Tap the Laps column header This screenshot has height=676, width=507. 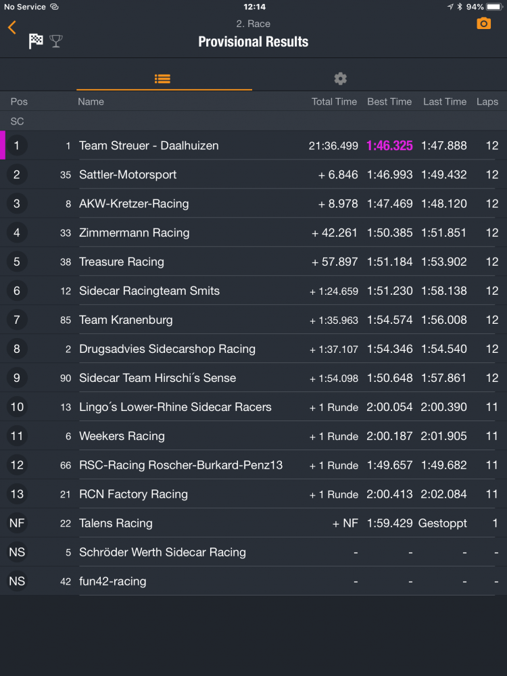pyautogui.click(x=487, y=101)
